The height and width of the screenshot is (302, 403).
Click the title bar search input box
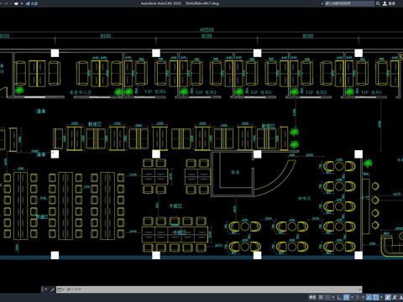point(349,3)
